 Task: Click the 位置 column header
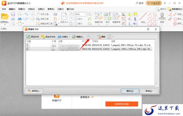pyautogui.click(x=69, y=41)
